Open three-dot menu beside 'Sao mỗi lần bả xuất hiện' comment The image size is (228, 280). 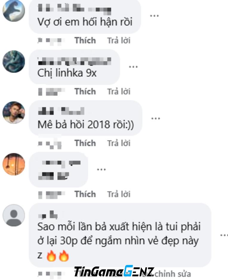pos(224,235)
